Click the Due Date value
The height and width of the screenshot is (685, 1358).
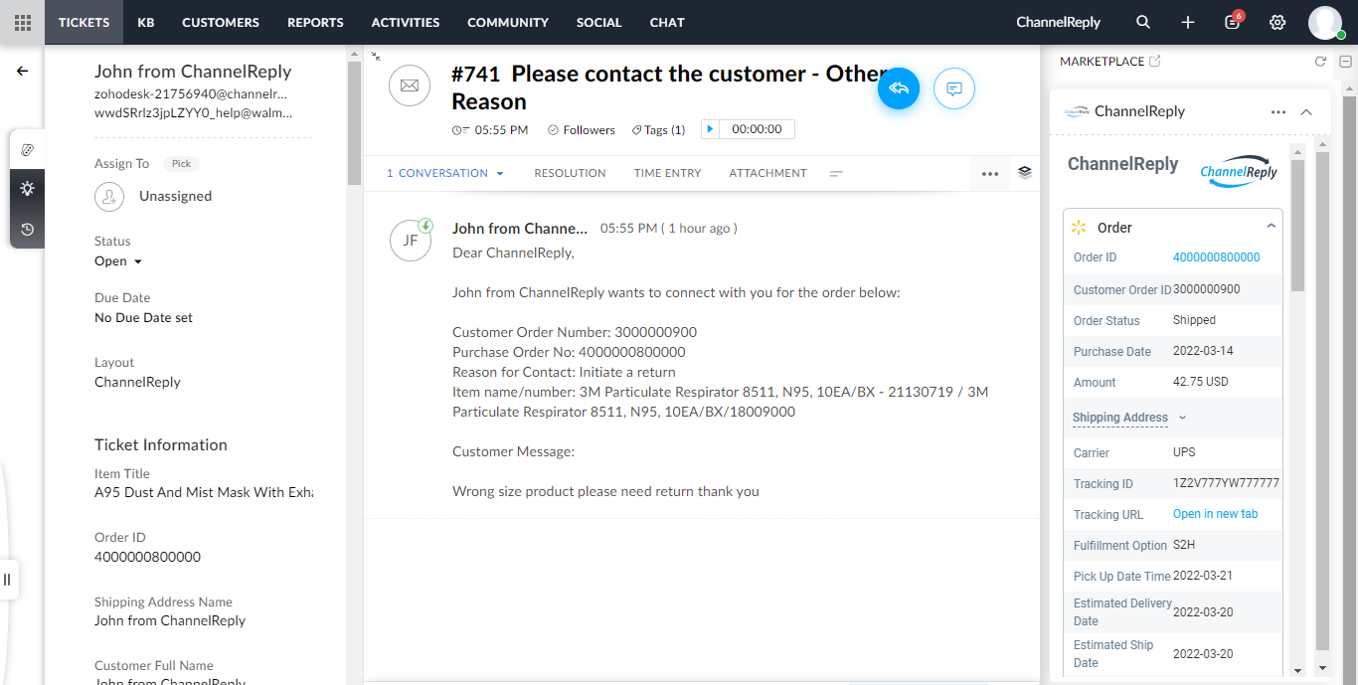(144, 318)
